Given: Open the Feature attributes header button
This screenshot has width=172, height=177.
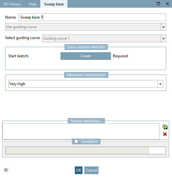Looking at the screenshot, I should pyautogui.click(x=86, y=121).
